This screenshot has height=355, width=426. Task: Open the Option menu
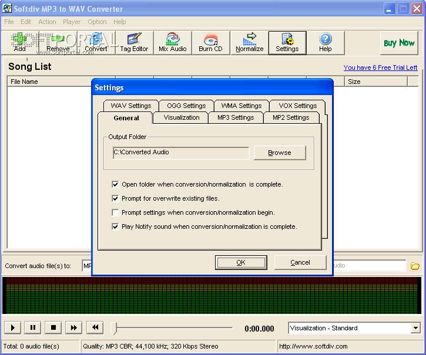97,22
